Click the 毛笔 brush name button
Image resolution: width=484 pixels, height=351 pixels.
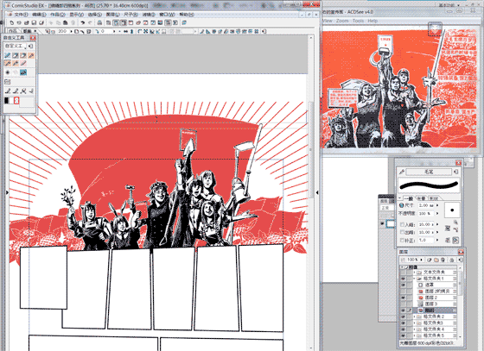click(x=429, y=172)
